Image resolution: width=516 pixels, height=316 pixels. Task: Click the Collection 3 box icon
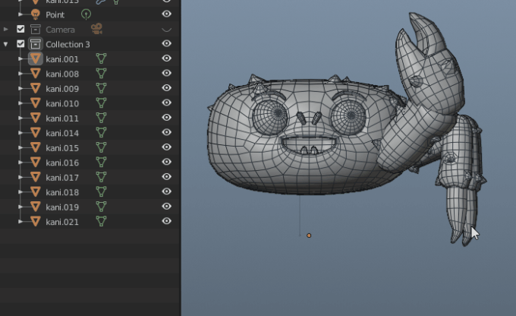click(36, 44)
